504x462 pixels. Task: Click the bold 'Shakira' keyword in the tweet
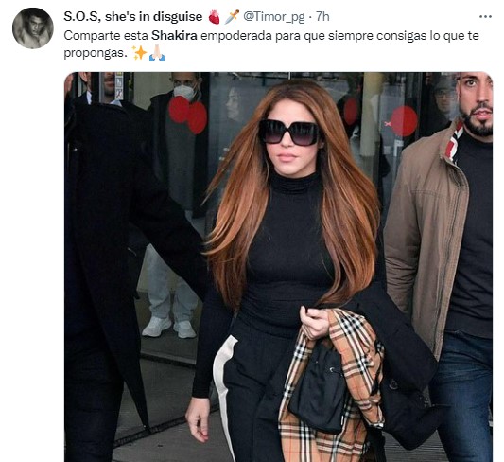[x=174, y=35]
